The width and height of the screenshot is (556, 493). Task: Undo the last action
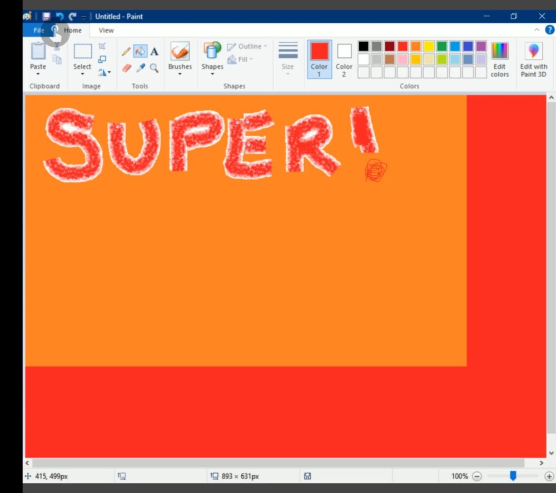[x=59, y=17]
